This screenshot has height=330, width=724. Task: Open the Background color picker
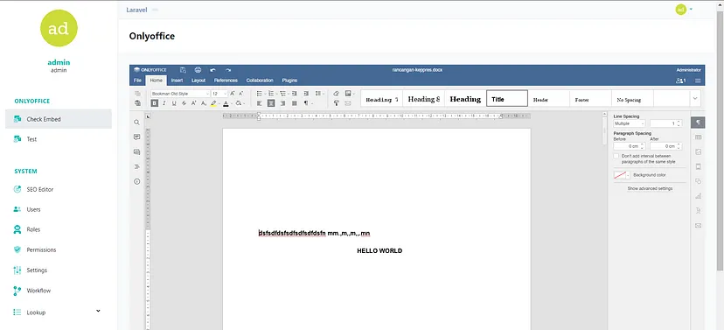(x=622, y=175)
